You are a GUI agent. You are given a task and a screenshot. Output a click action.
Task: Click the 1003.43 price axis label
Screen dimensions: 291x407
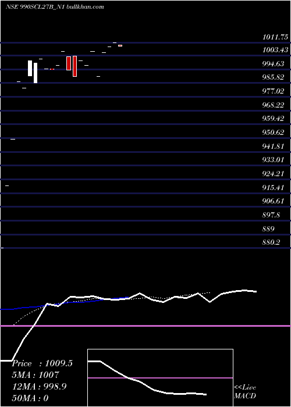pyautogui.click(x=275, y=50)
